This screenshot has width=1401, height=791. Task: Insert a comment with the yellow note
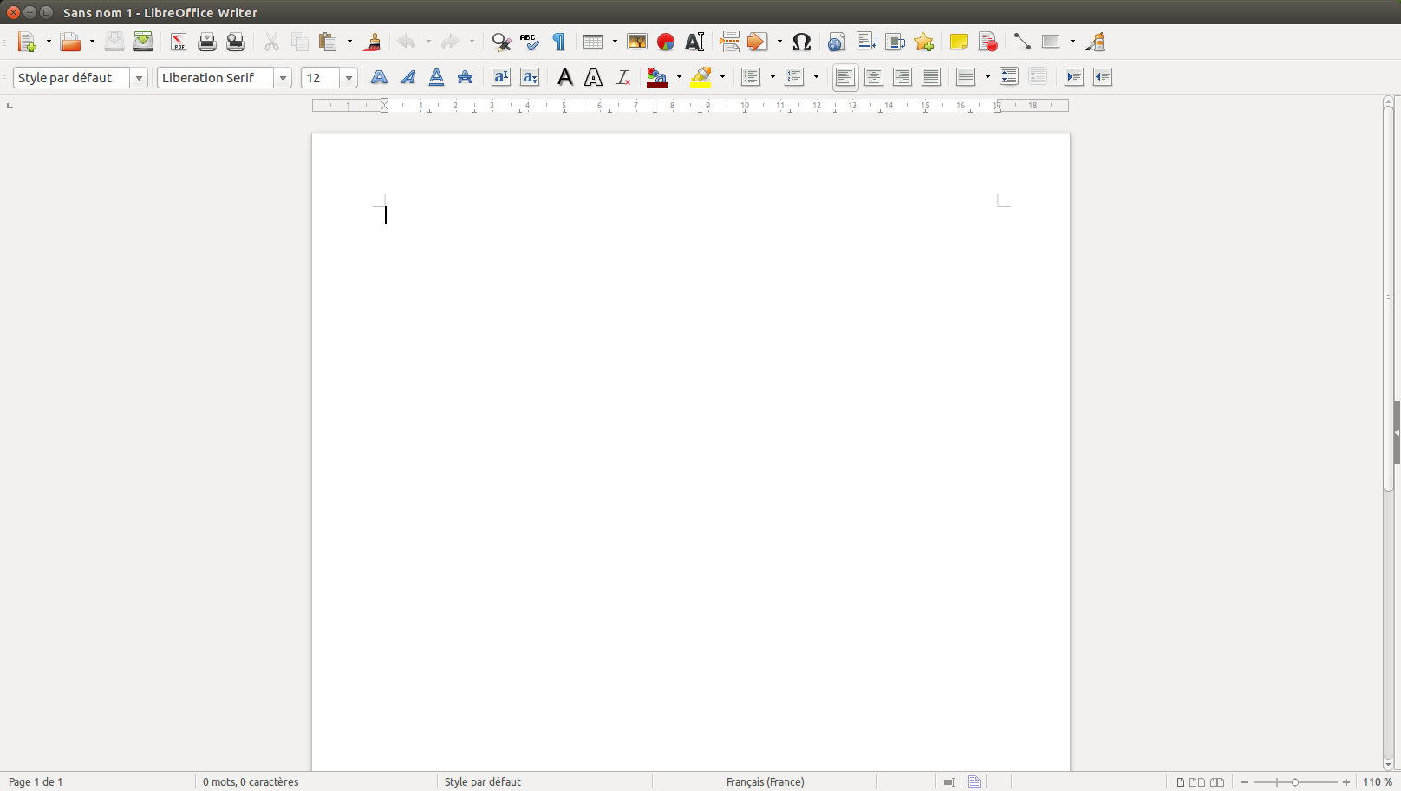(959, 42)
